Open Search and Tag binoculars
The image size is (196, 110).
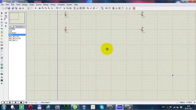[x=106, y=8]
